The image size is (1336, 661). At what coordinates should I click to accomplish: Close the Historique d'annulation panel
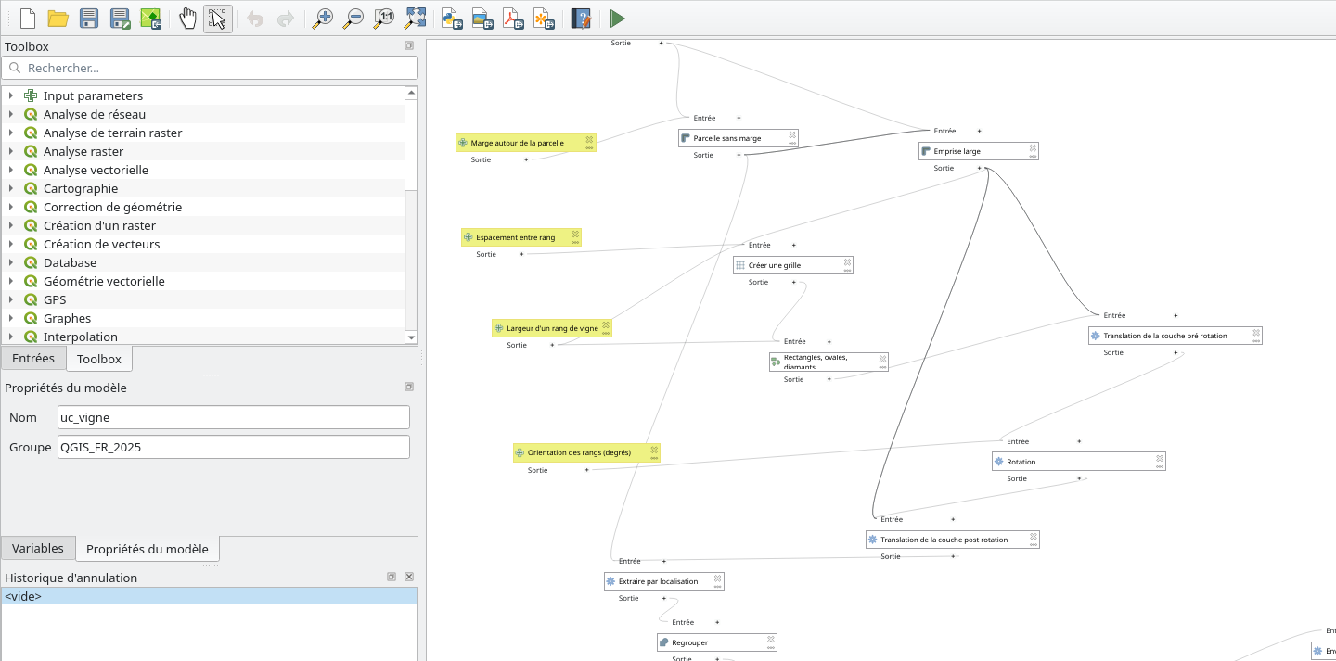click(409, 577)
